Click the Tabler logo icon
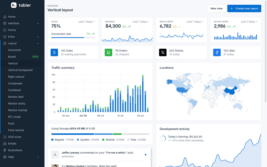The height and width of the screenshot is (167, 267). [14, 5]
